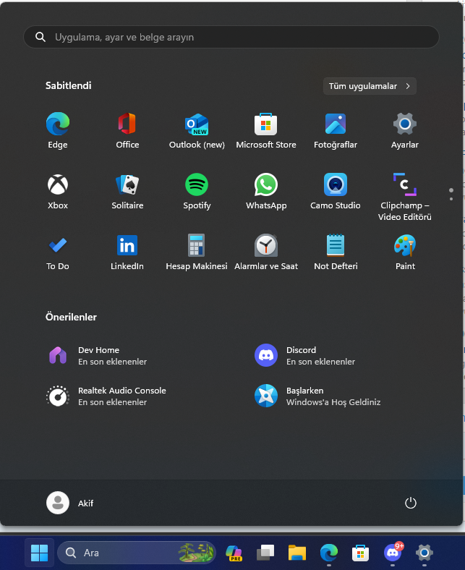
Task: Open Settings gear on taskbar
Action: pyautogui.click(x=425, y=553)
